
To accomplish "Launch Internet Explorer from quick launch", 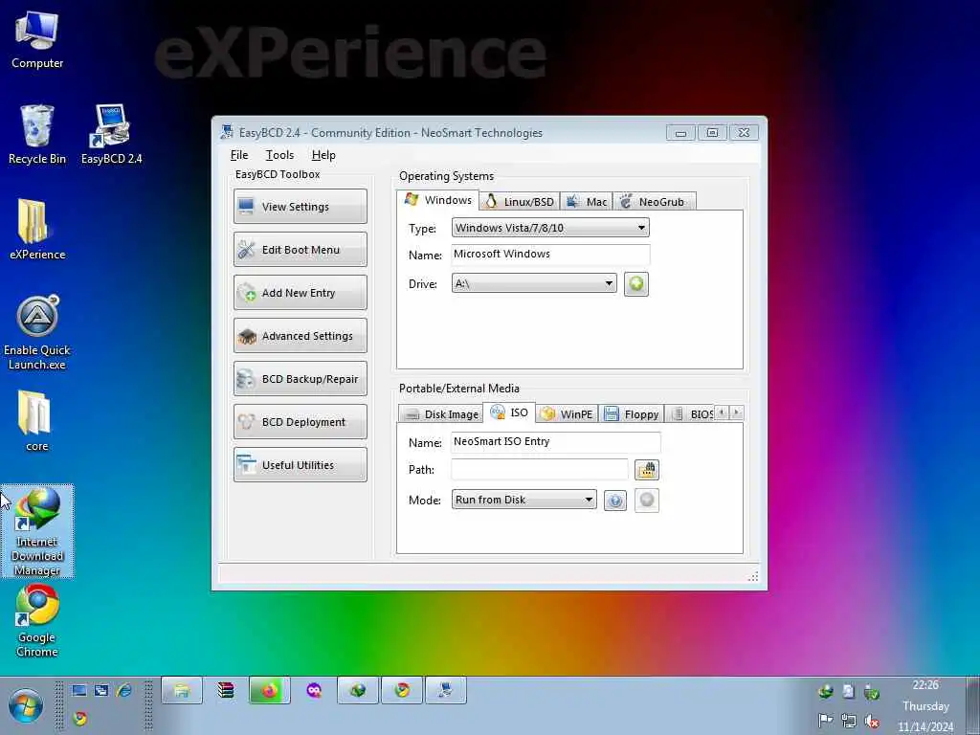I will [x=124, y=690].
